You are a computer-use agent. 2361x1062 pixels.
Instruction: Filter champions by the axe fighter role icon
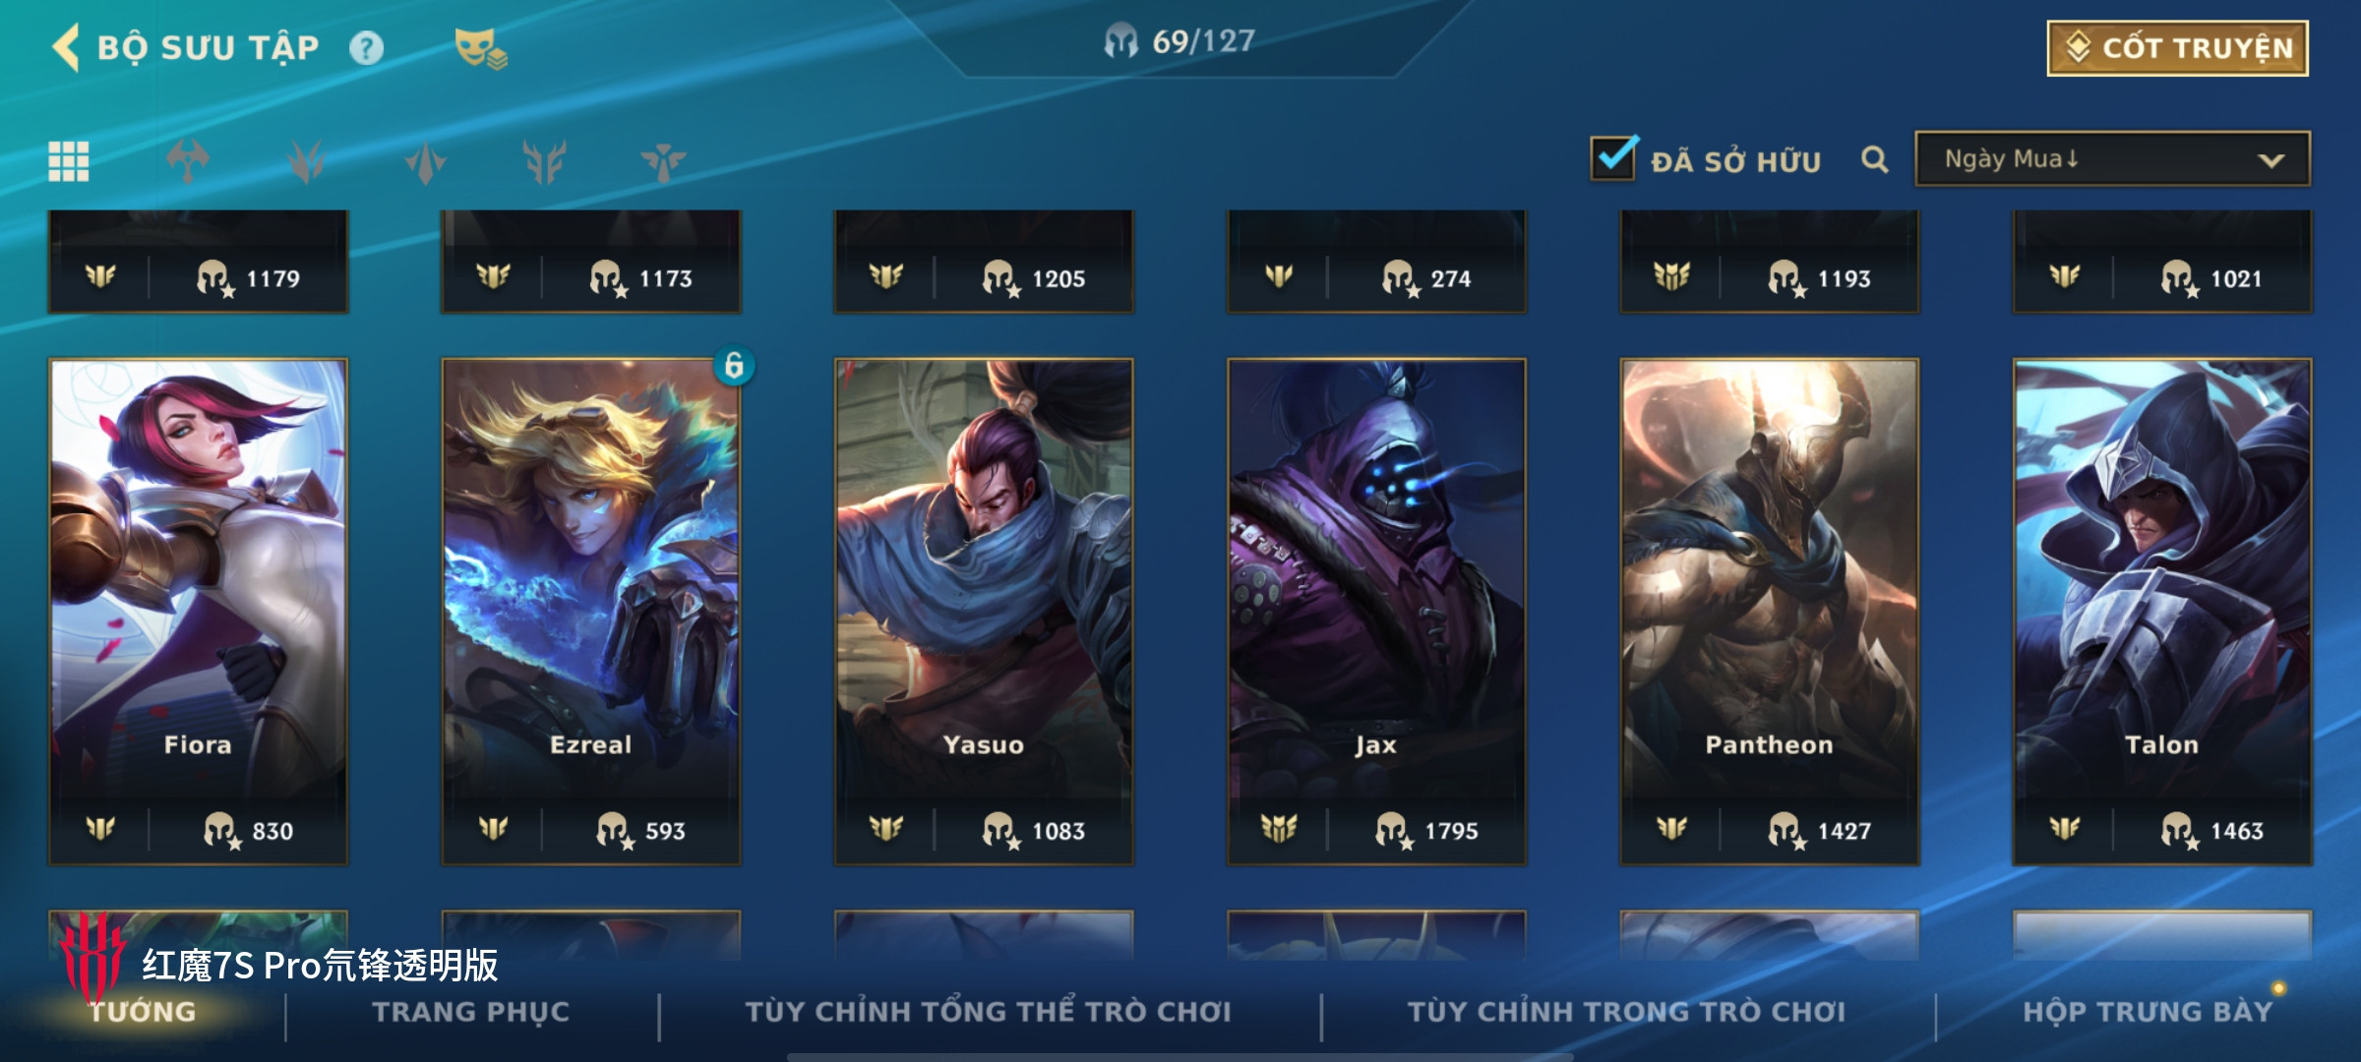tap(187, 161)
